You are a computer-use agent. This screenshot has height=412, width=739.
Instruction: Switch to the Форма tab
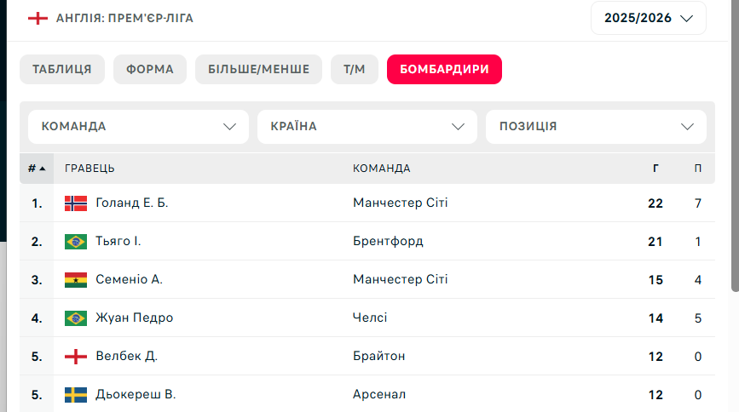(150, 69)
